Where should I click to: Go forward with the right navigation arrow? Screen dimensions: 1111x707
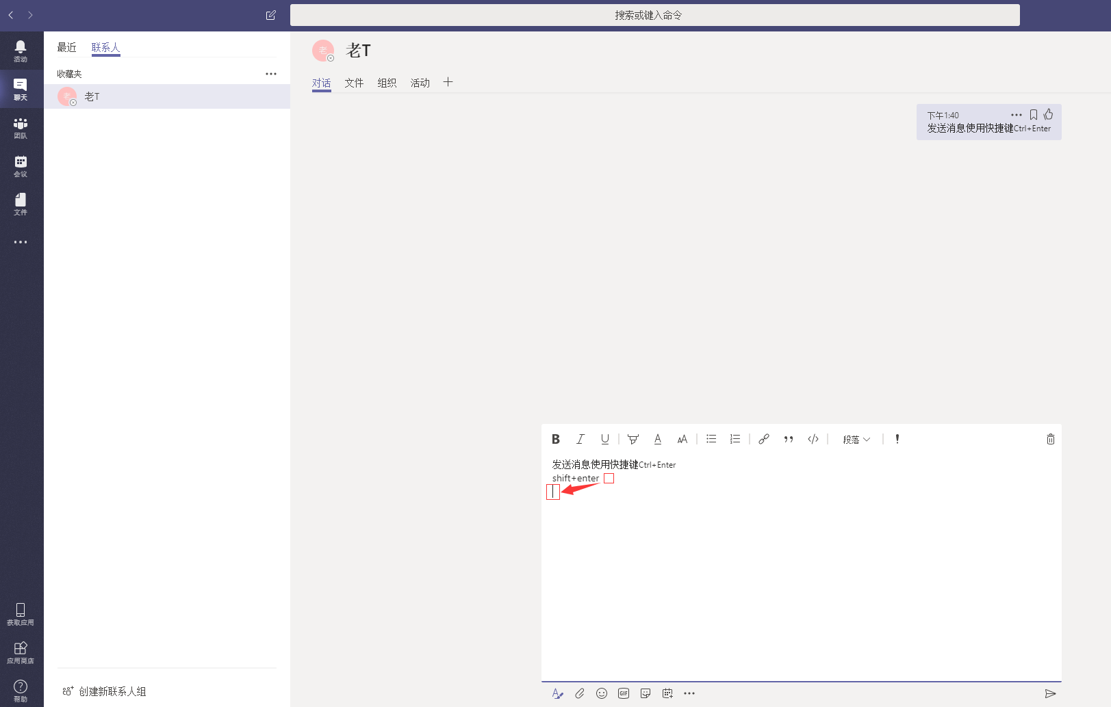point(30,15)
